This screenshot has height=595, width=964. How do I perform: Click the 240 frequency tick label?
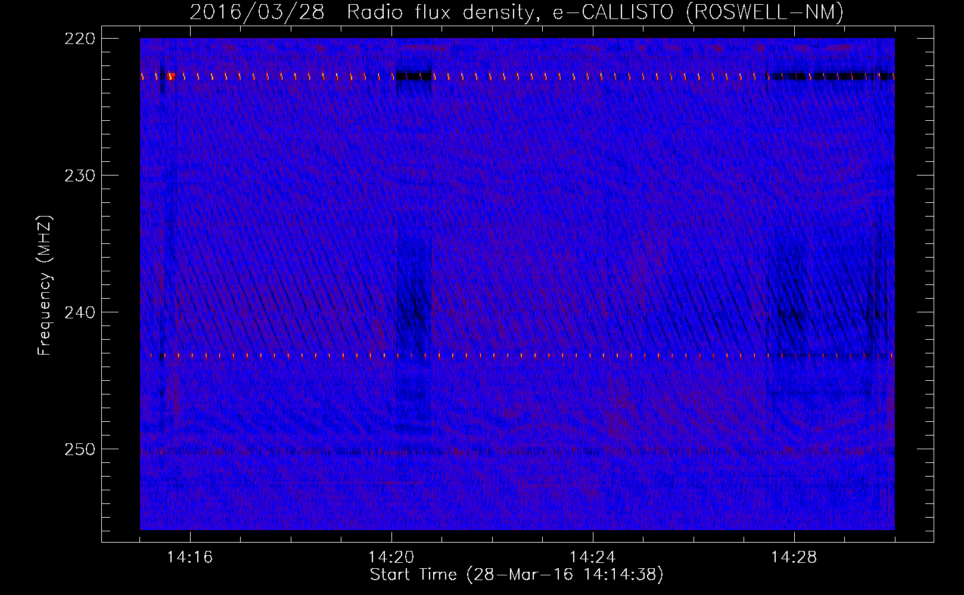79,312
